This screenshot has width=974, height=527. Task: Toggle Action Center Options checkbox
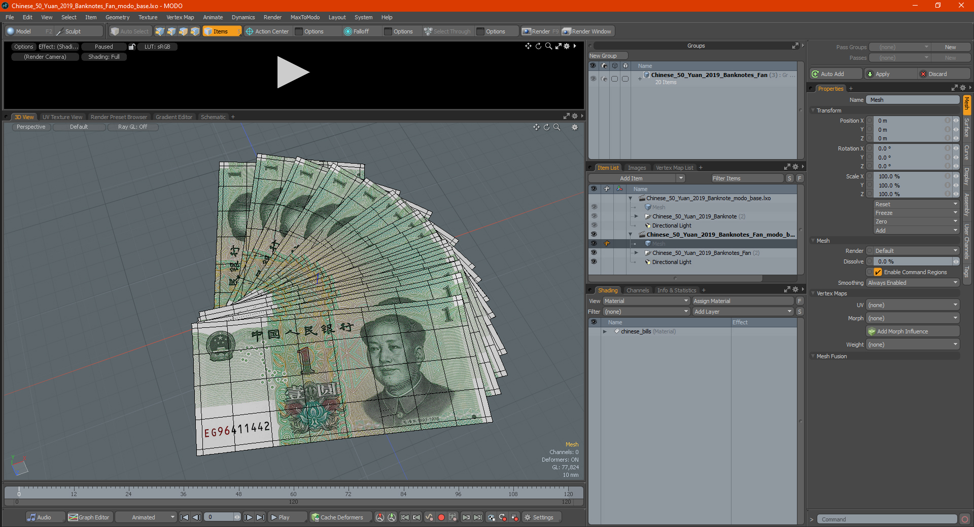[x=299, y=31]
